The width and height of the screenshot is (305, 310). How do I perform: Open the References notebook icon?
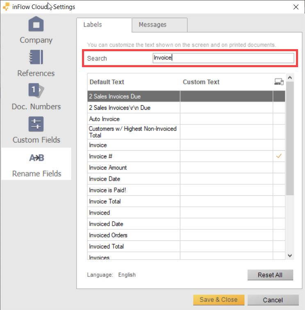36,57
